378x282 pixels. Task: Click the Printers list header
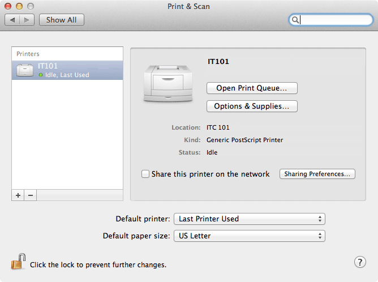(x=28, y=54)
